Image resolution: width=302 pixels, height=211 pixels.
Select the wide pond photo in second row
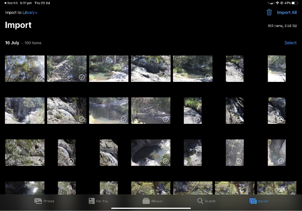pyautogui.click(x=108, y=110)
